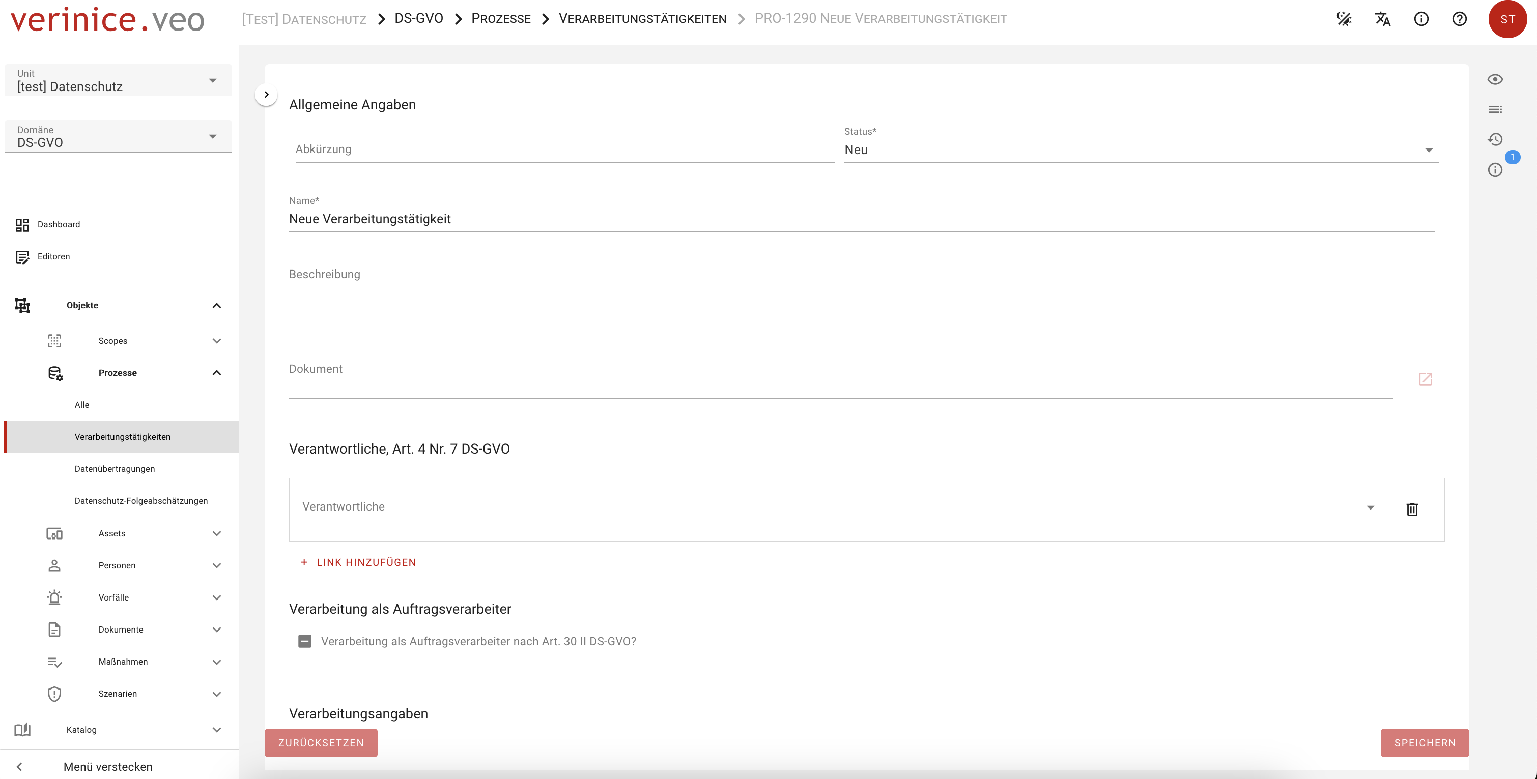Click into the Abkürzung input field

[564, 149]
